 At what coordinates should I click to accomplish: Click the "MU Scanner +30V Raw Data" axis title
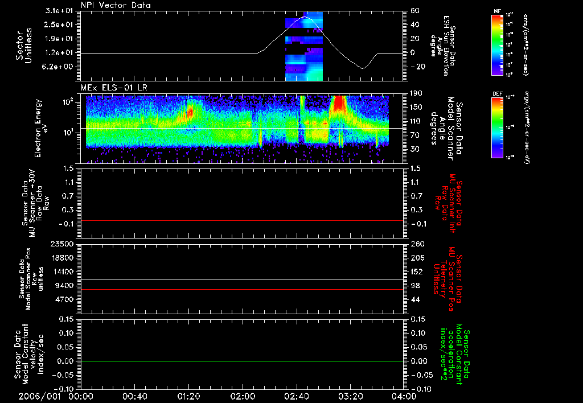click(36, 204)
